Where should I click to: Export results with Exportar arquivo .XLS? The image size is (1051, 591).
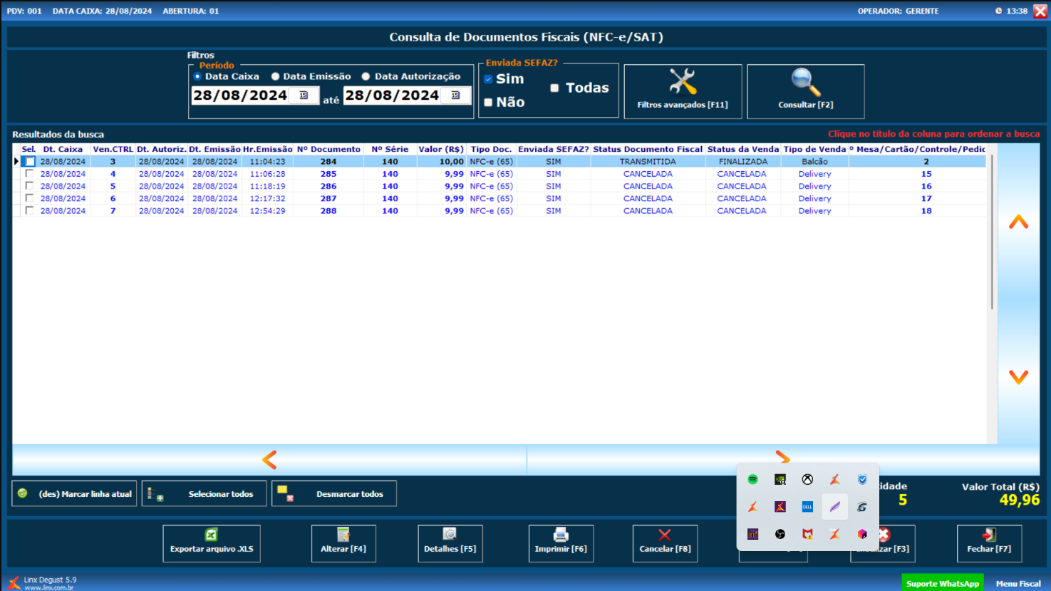click(212, 543)
